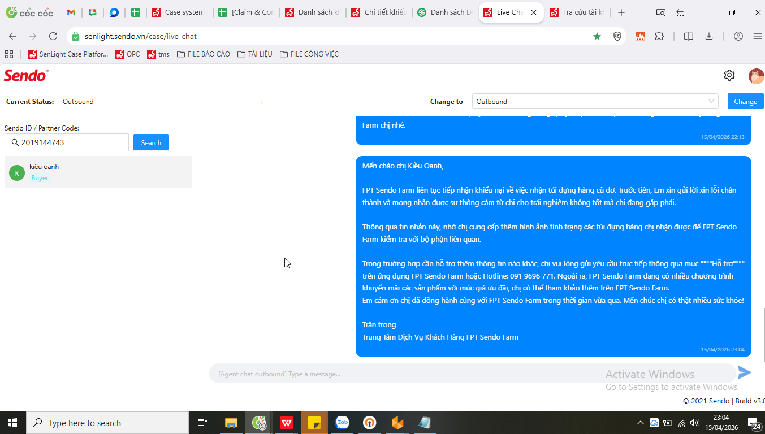Click the send message paper plane icon
The image size is (765, 434).
[745, 372]
